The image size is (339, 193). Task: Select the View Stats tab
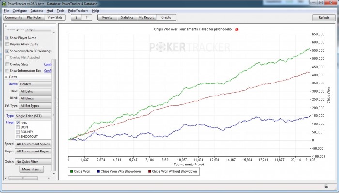tap(55, 18)
